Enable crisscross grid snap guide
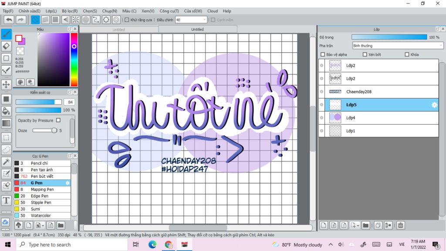 pos(55,20)
